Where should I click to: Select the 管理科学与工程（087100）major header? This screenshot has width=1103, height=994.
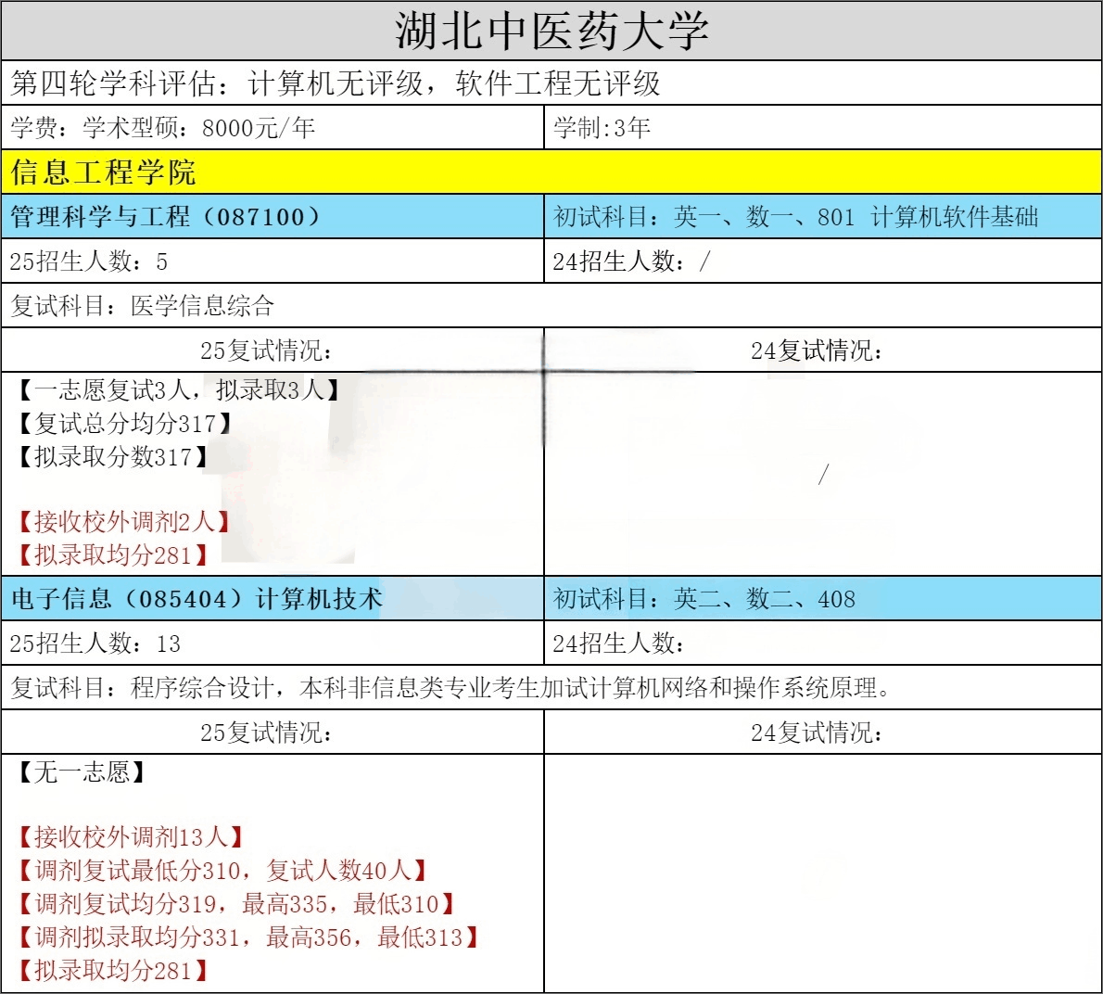(x=167, y=217)
